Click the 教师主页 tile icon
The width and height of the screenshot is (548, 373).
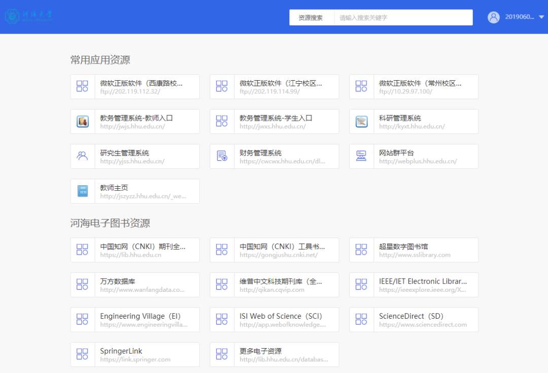tap(83, 191)
